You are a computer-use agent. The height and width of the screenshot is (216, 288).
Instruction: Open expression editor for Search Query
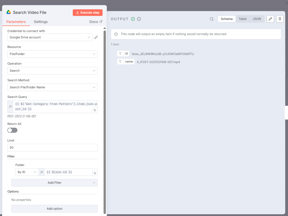(x=95, y=110)
